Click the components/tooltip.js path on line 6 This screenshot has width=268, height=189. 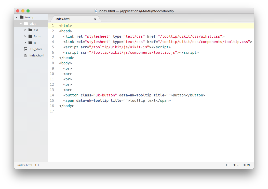pyautogui.click(x=133, y=53)
